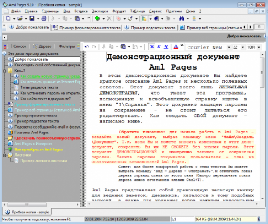The image size is (268, 224).
Task: Click the New document icon in the main toolbar
Action: tap(9, 18)
